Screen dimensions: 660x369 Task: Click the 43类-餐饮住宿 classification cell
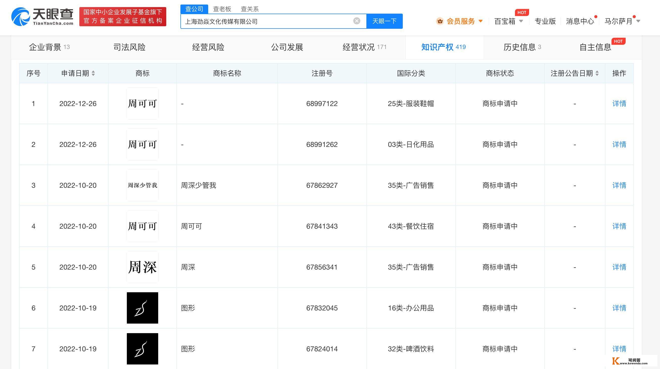[x=411, y=226]
